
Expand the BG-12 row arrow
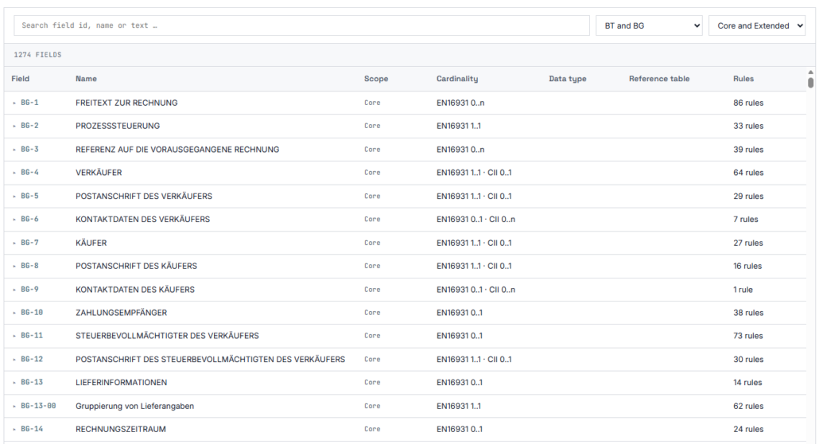[x=14, y=360]
